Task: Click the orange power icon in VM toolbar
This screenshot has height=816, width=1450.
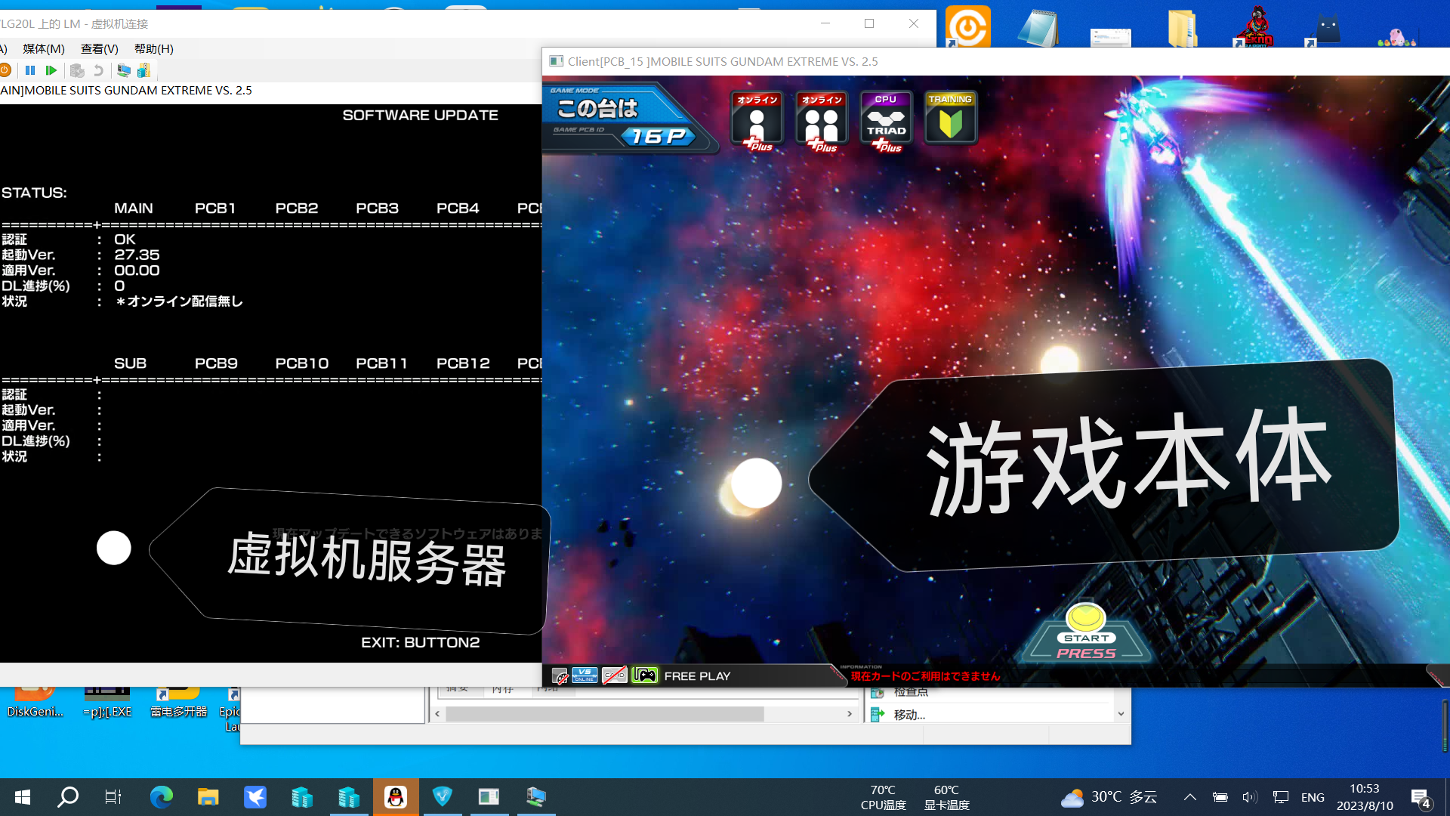Action: click(x=5, y=70)
